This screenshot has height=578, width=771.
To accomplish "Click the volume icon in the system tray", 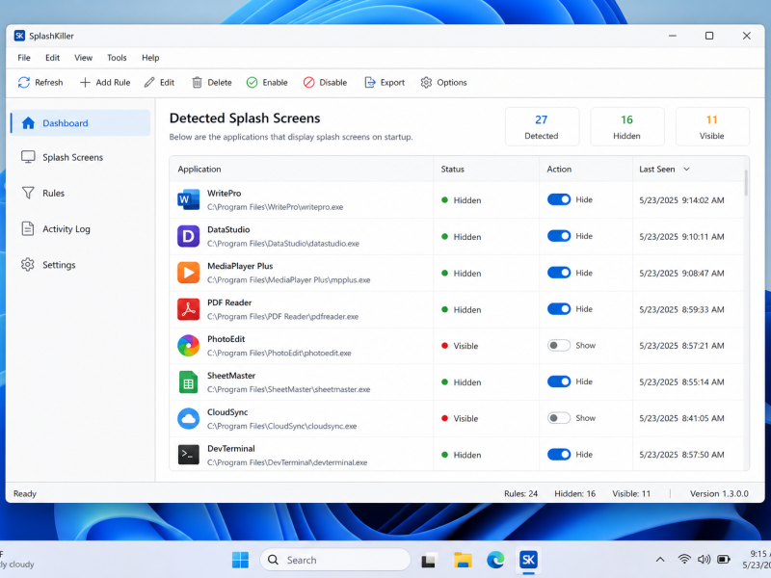I will (x=704, y=560).
